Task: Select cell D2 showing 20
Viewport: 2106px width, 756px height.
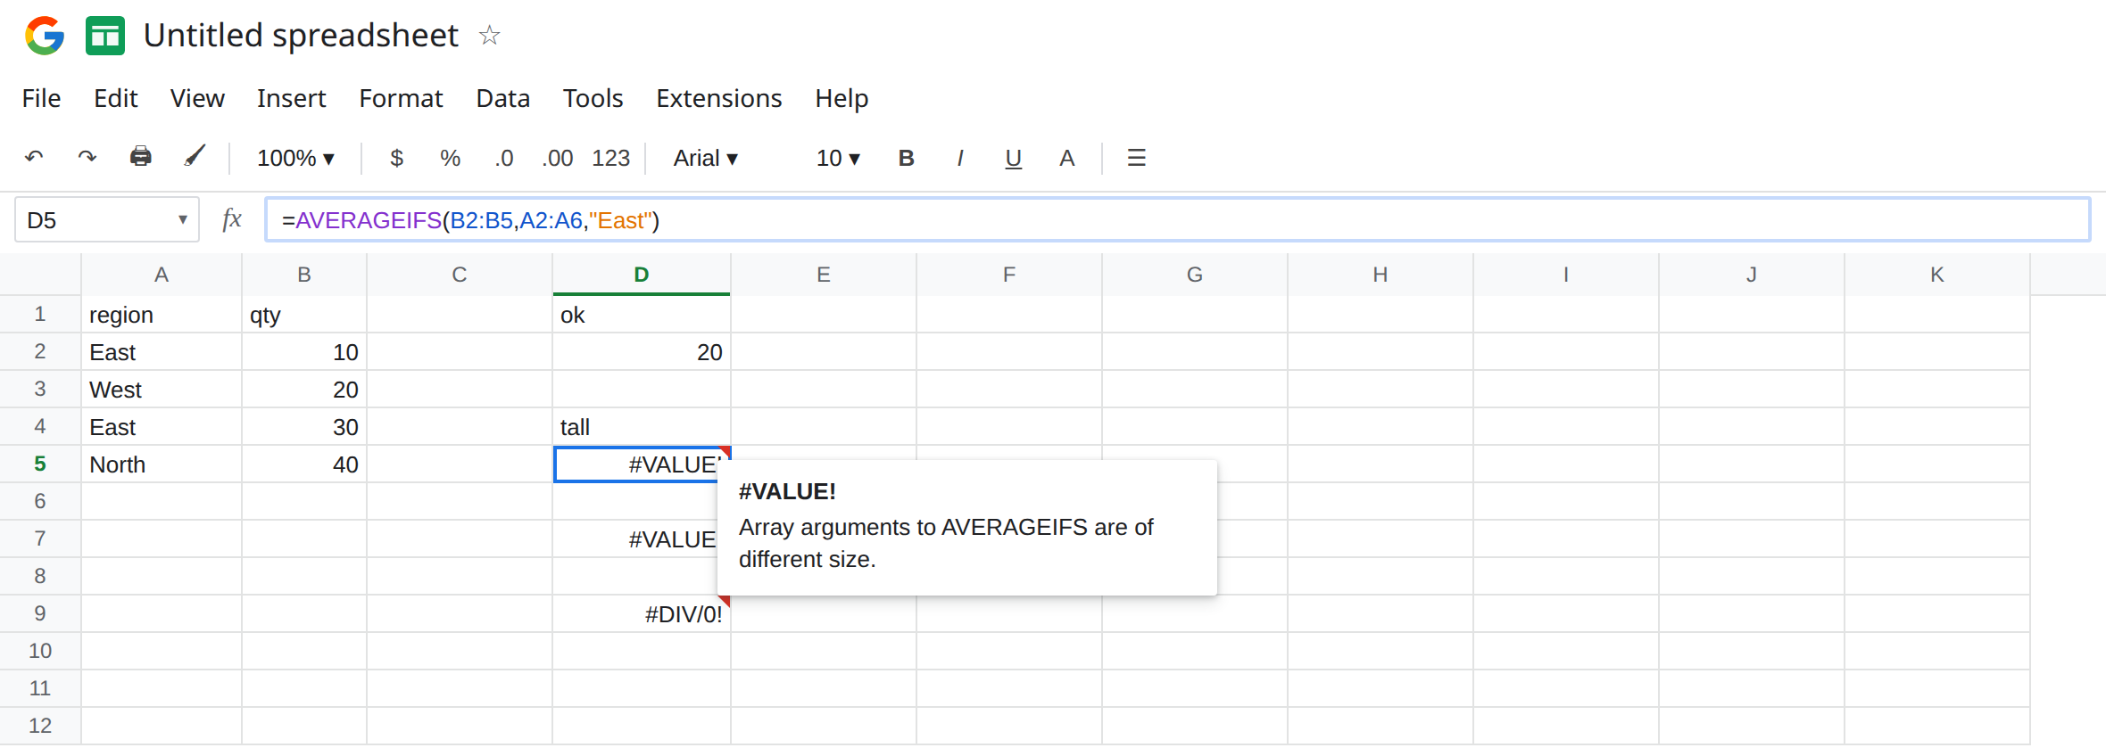Action: (x=642, y=352)
